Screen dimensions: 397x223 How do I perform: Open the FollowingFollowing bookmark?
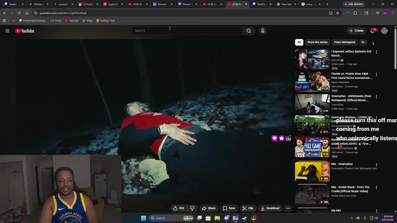tap(32, 20)
